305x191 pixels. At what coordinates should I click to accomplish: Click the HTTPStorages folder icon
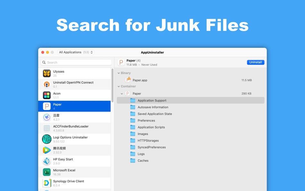click(x=133, y=140)
